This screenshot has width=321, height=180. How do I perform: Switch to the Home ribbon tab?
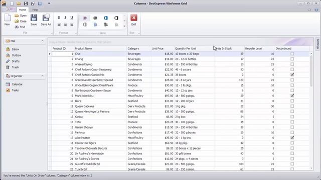(x=22, y=9)
